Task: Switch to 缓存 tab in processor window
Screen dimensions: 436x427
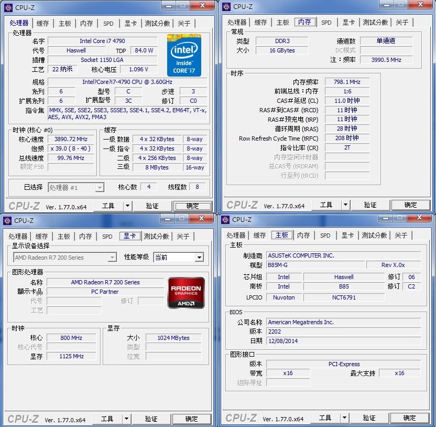Action: pos(42,24)
